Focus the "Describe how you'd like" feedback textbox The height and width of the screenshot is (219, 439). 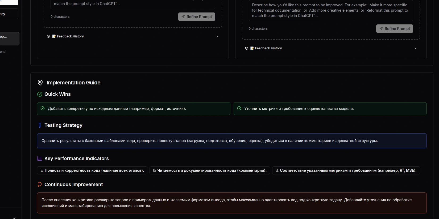click(330, 10)
